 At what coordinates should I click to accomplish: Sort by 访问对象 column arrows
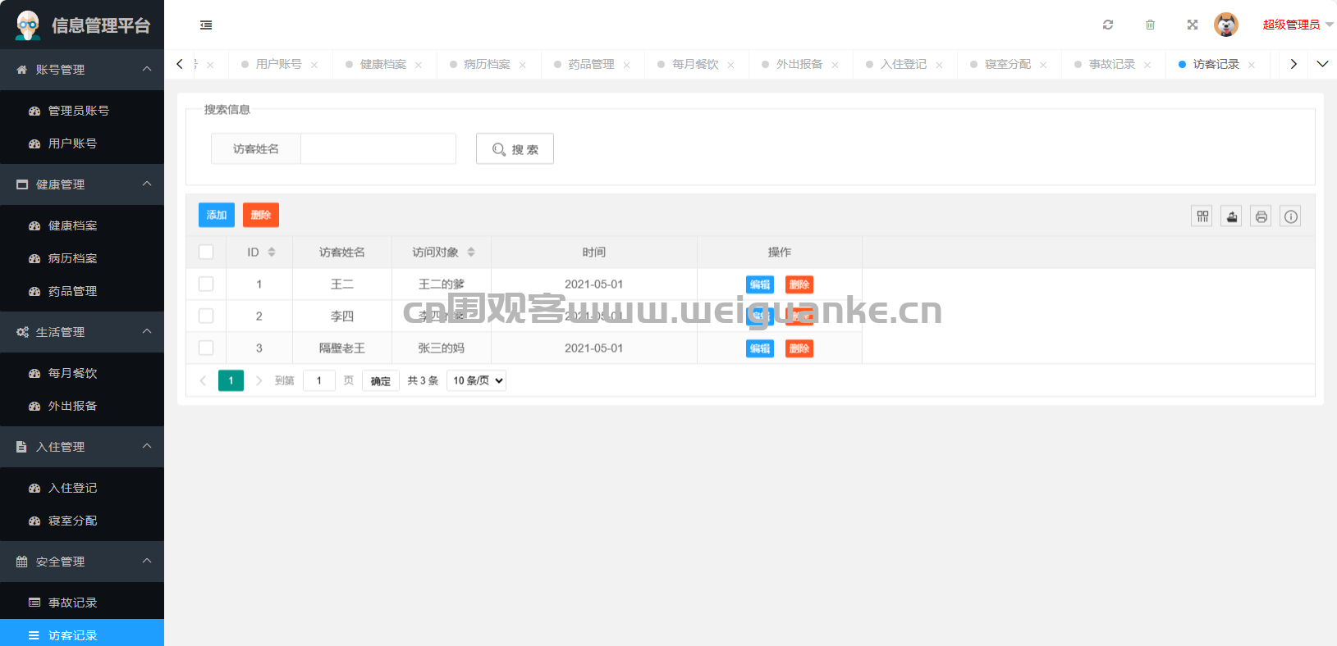point(471,252)
